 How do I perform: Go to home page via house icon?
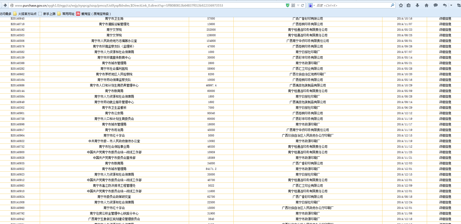[x=427, y=5]
